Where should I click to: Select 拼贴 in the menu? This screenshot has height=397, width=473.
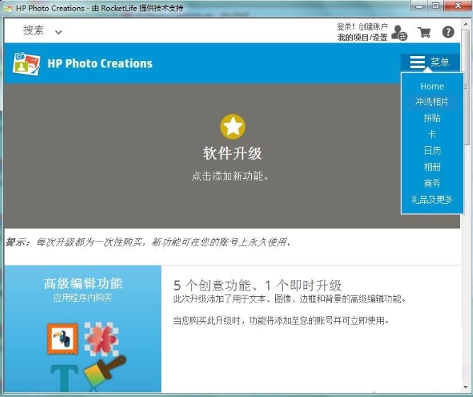point(432,118)
